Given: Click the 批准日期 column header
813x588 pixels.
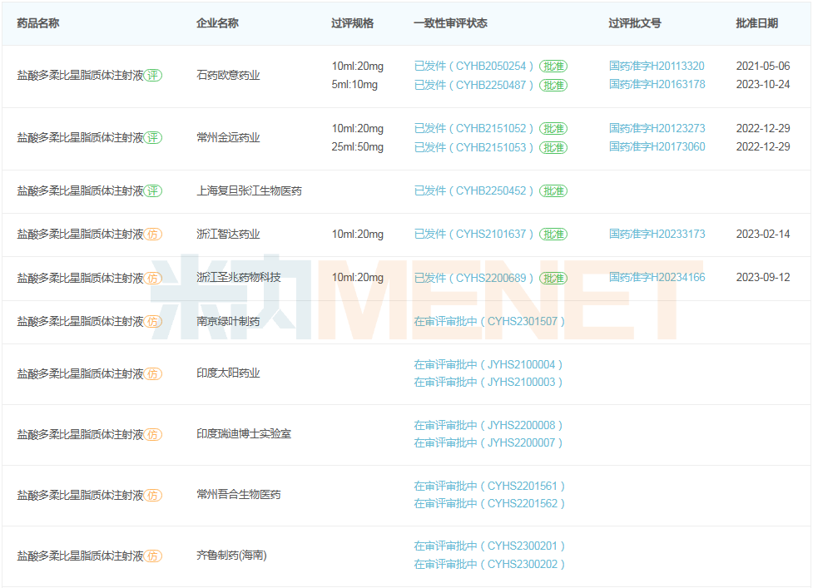Looking at the screenshot, I should pyautogui.click(x=756, y=23).
